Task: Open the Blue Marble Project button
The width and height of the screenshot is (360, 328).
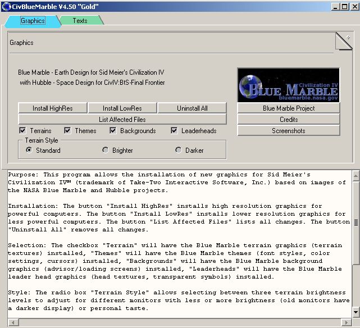Action: pos(289,108)
